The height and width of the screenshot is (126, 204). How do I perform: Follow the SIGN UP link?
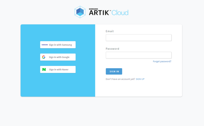(x=140, y=79)
